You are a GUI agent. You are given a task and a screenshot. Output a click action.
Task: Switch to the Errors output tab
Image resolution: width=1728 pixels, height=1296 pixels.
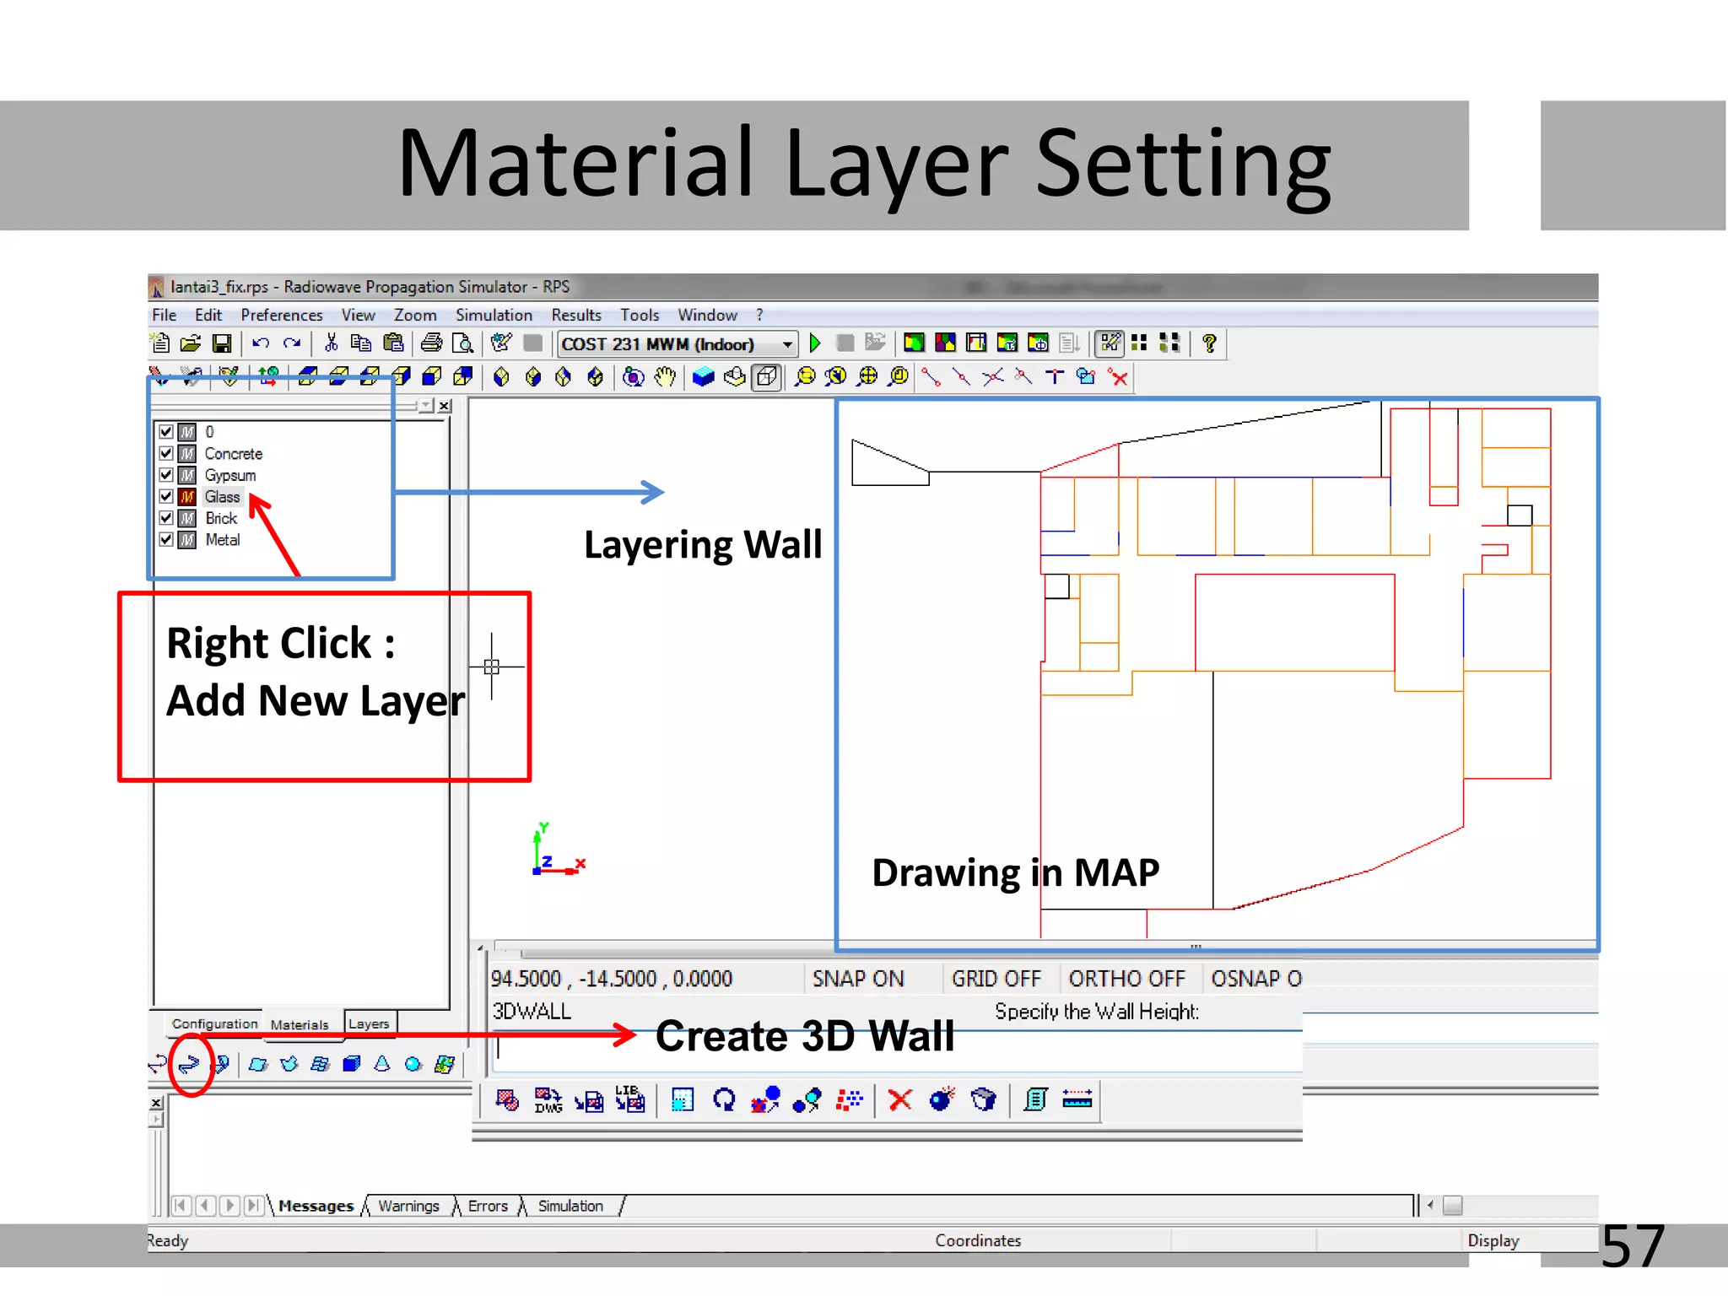pos(489,1207)
